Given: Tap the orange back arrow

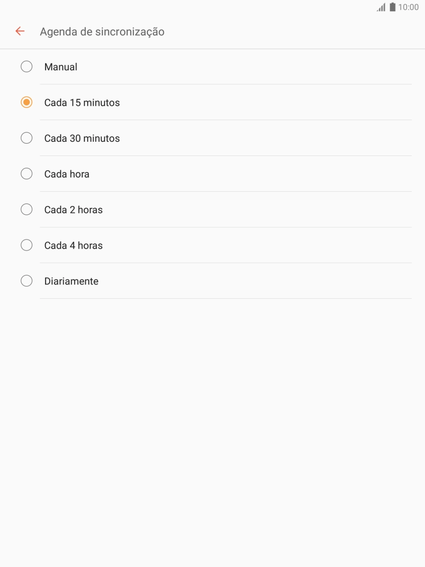Looking at the screenshot, I should coord(20,31).
